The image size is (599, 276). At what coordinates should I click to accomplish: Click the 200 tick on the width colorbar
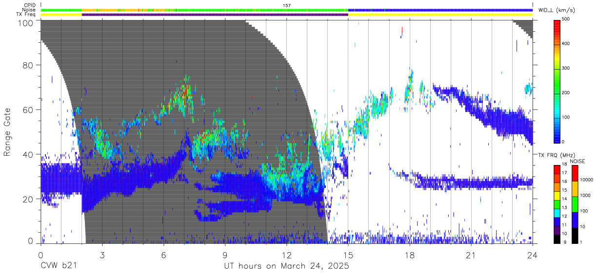pyautogui.click(x=566, y=92)
